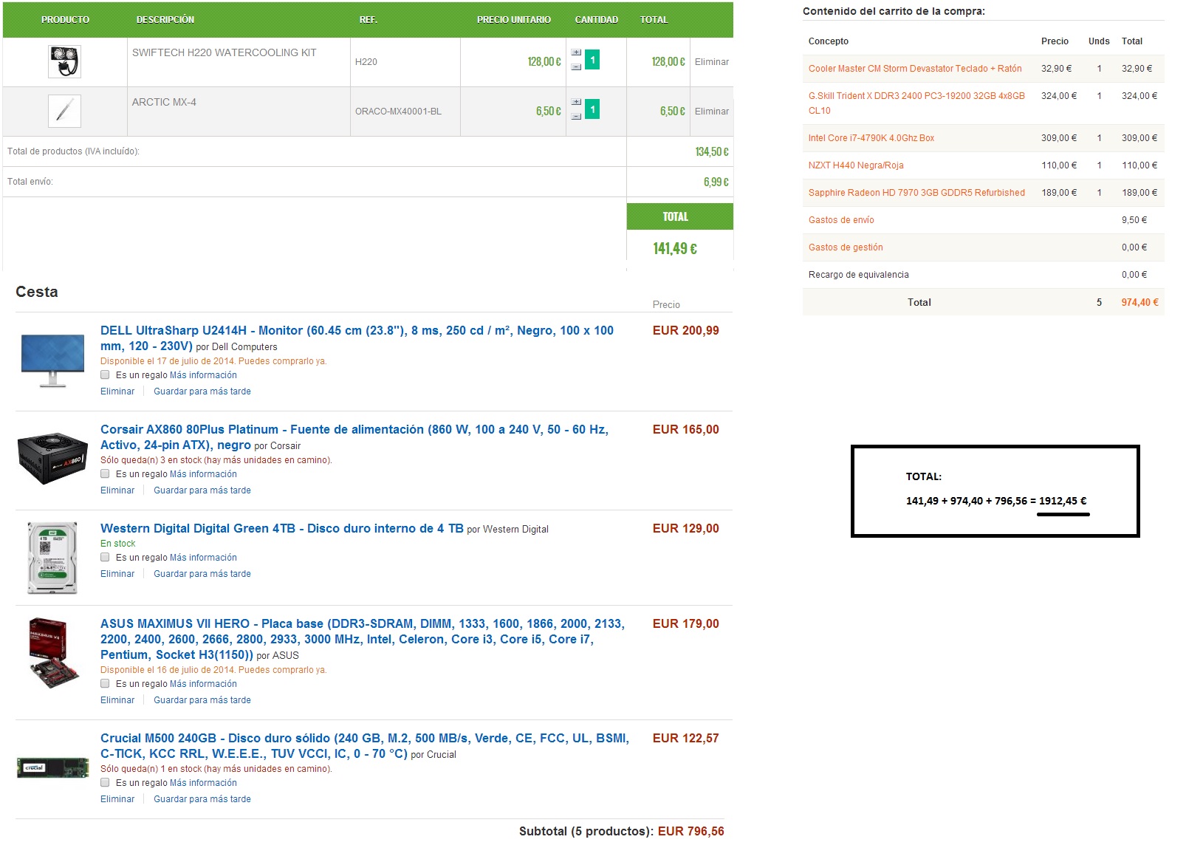Open Intel Core i7-4790K product link

[871, 138]
